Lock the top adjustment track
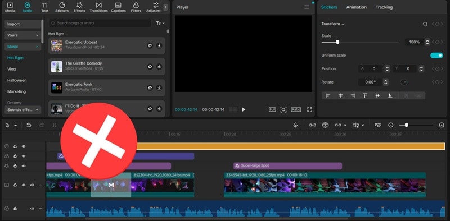 [15, 146]
